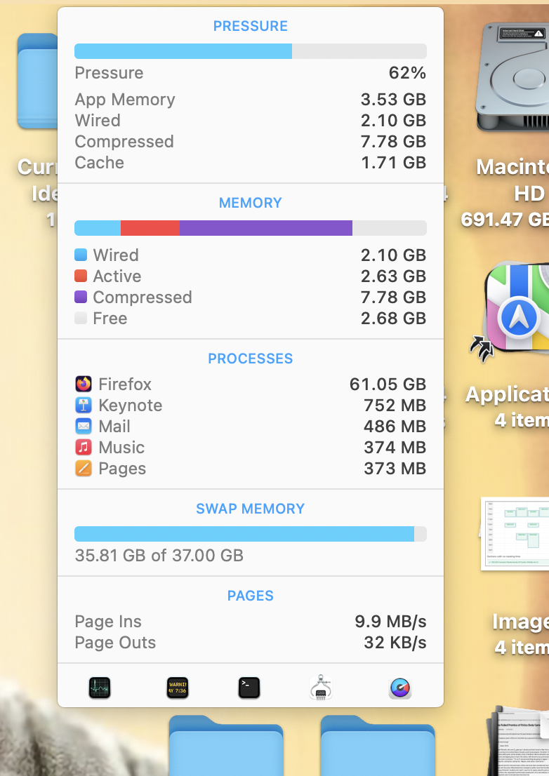Select the Pages icon under Processes
This screenshot has width=549, height=776.
pyautogui.click(x=84, y=468)
